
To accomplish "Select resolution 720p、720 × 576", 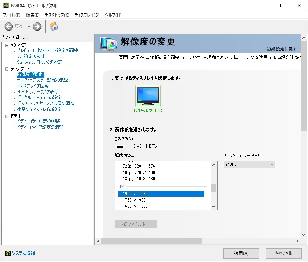I will pyautogui.click(x=139, y=166).
